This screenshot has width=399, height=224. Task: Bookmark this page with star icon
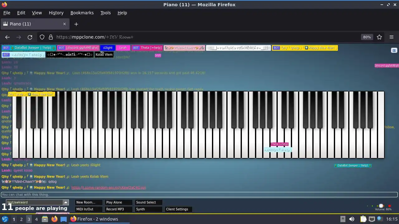coord(379,37)
